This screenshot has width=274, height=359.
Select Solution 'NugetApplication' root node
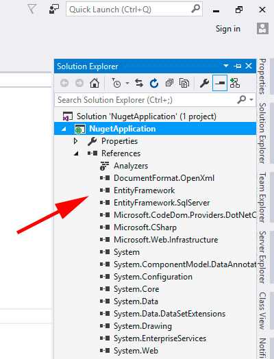click(x=147, y=116)
